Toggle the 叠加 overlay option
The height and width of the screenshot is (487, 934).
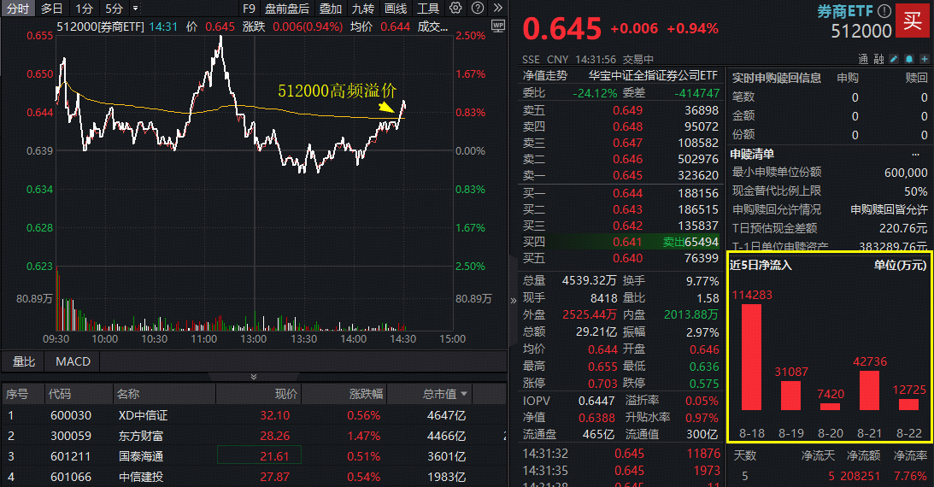(x=331, y=9)
